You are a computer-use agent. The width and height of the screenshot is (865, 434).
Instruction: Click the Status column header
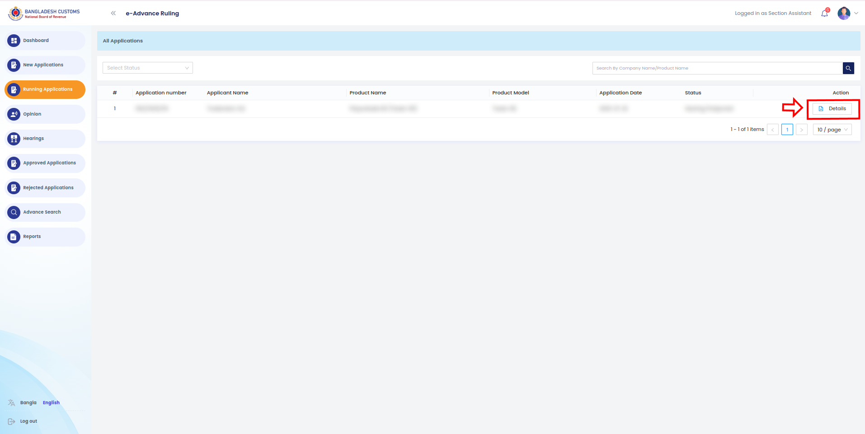pyautogui.click(x=693, y=93)
